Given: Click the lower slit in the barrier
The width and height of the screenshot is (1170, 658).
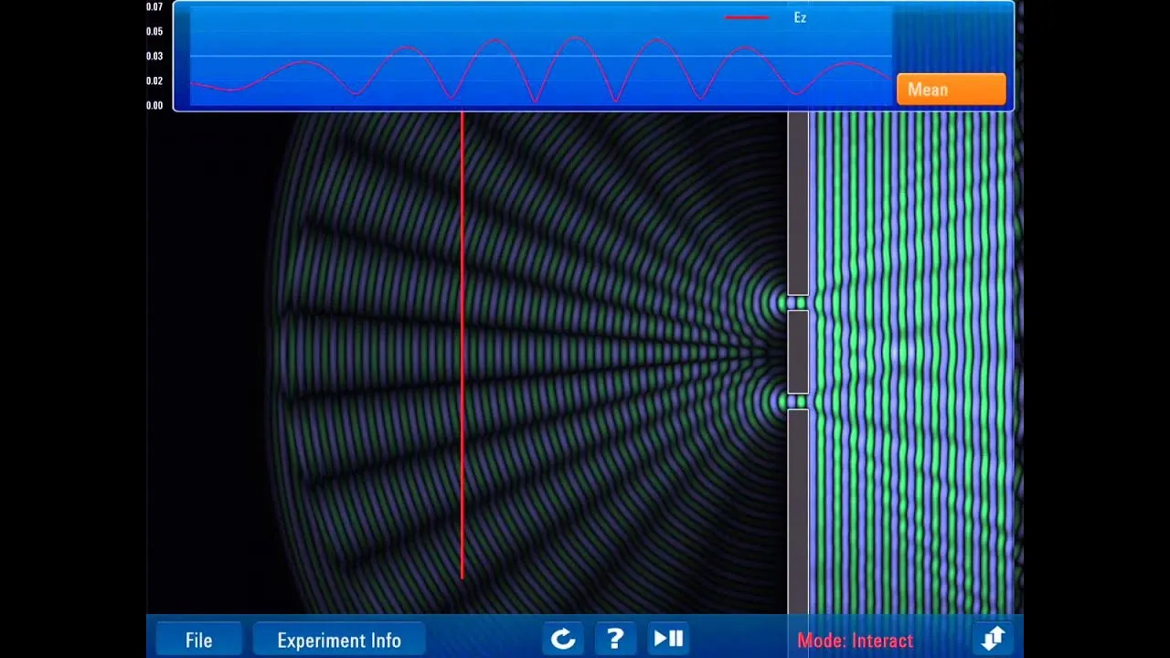Looking at the screenshot, I should tap(798, 401).
